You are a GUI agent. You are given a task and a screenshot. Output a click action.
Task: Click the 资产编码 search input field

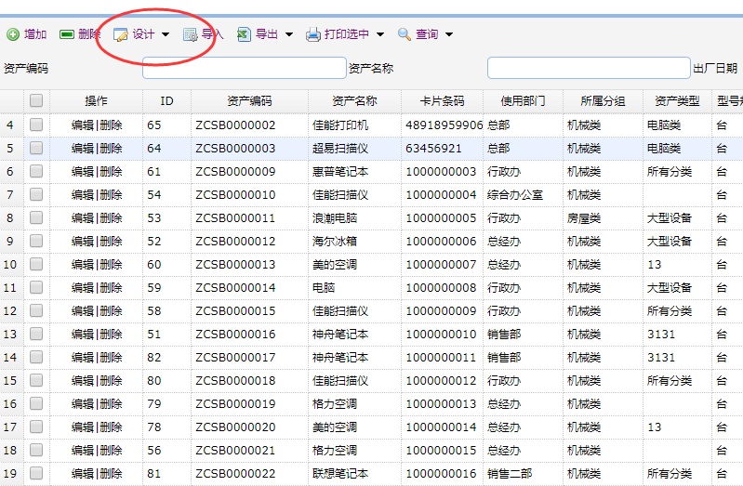click(244, 68)
